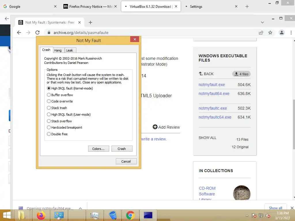Click the Colors... button
This screenshot has width=295, height=221.
pos(99,149)
